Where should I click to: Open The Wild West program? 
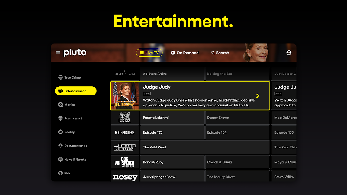point(205,147)
